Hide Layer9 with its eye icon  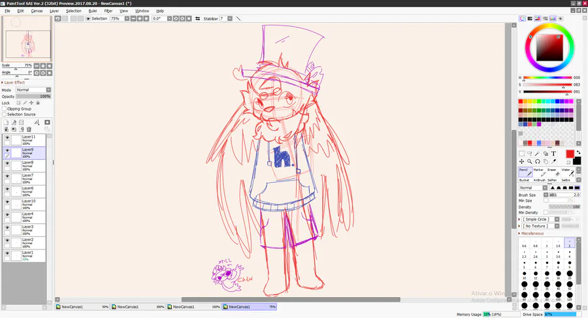tap(7, 150)
